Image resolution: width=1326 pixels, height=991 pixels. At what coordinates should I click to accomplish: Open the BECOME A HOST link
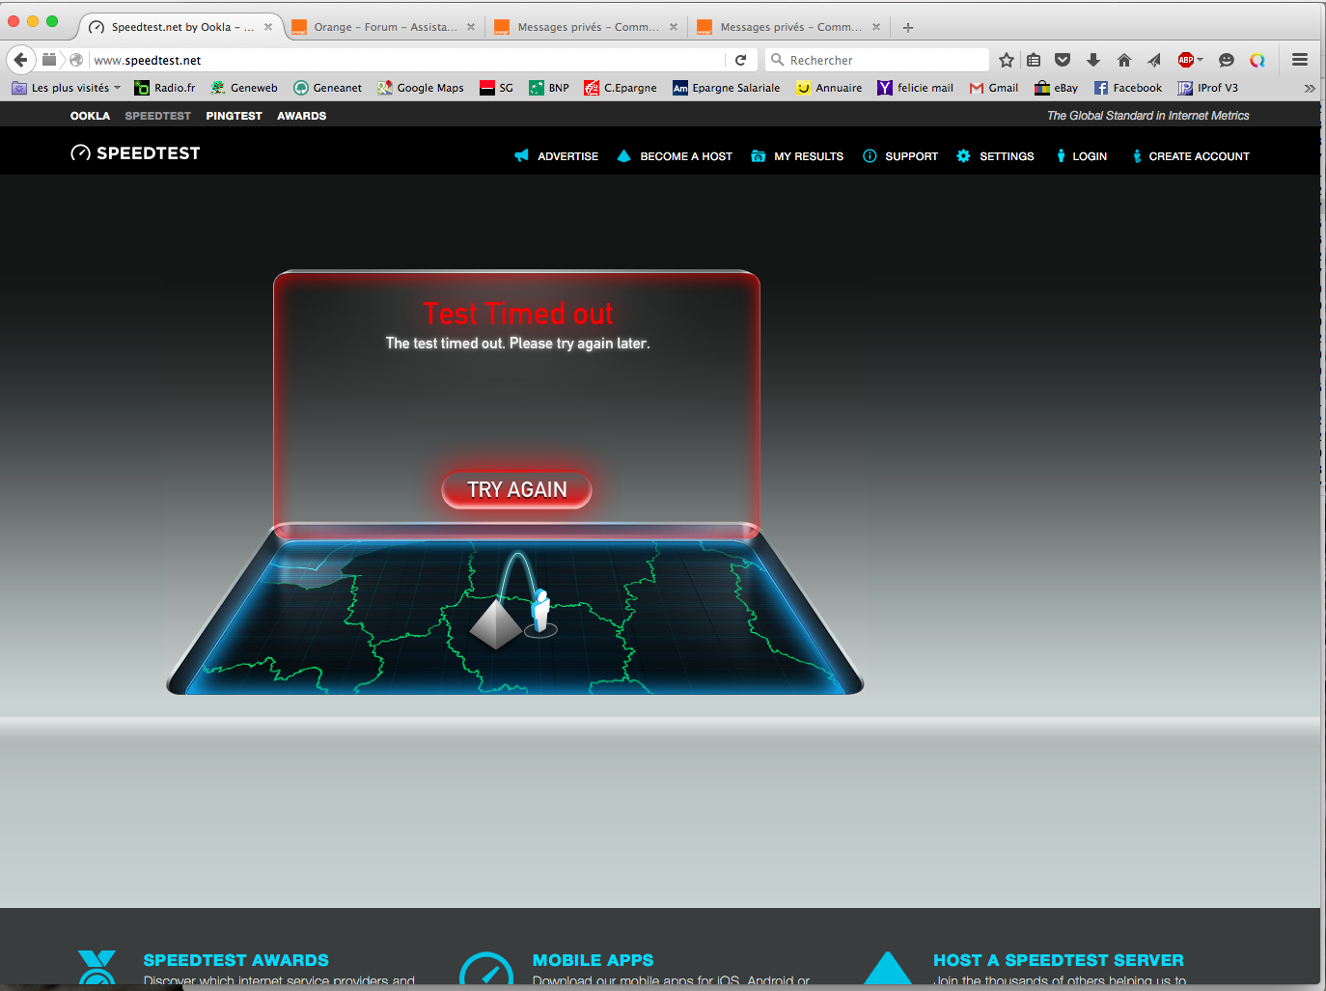click(686, 156)
